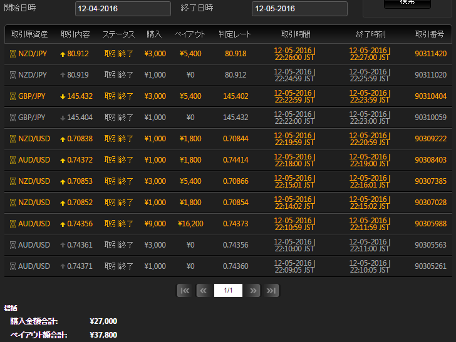Click the last page pagination button

(x=271, y=290)
